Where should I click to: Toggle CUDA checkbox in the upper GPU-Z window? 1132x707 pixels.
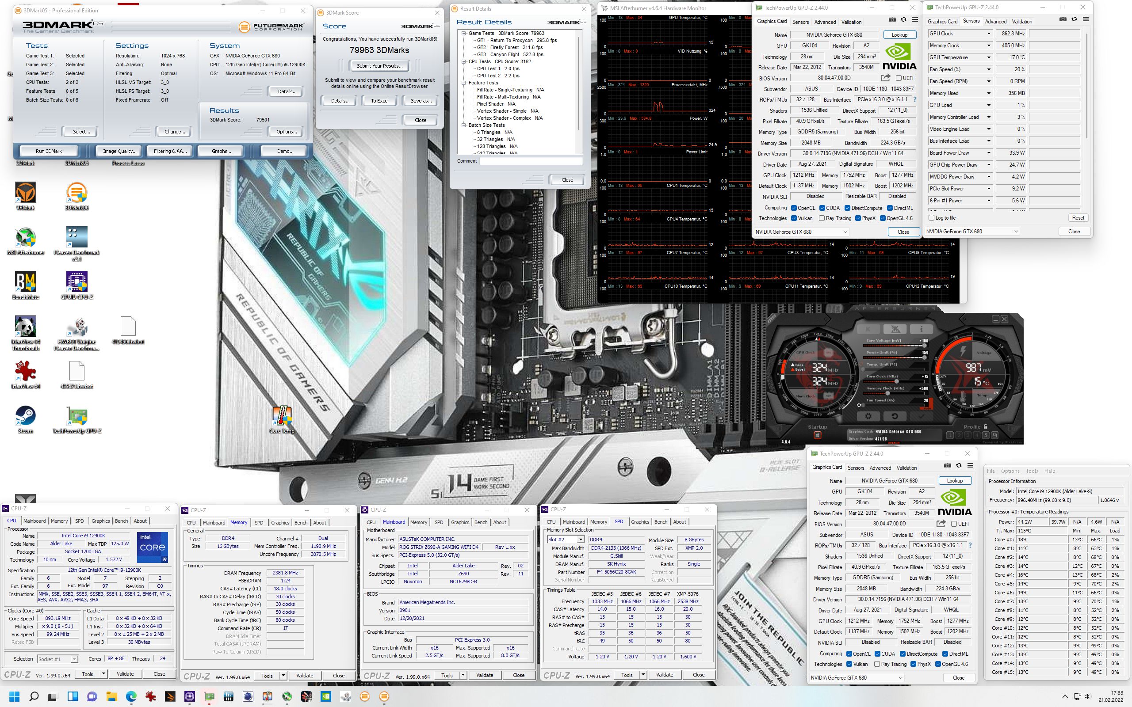822,208
